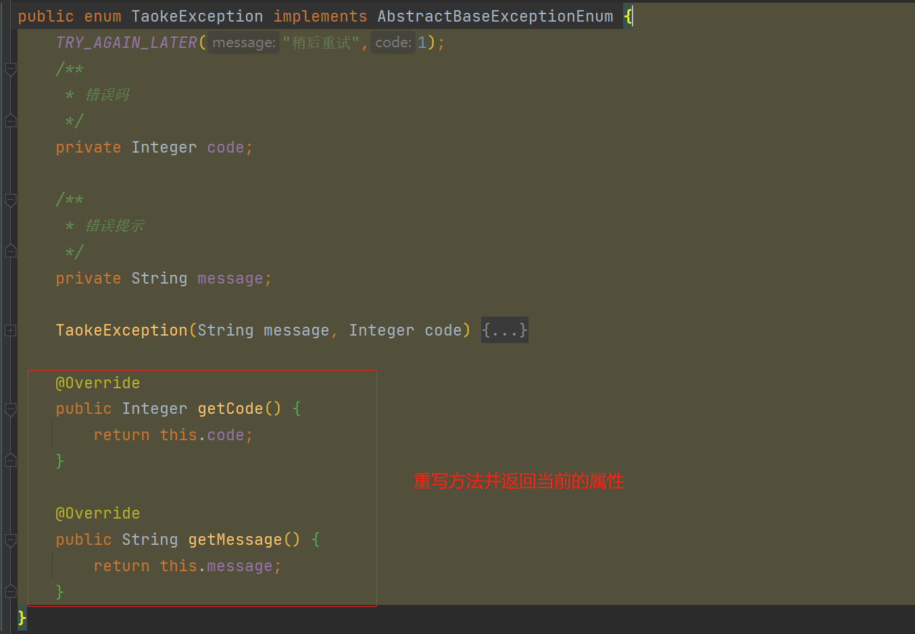Viewport: 915px width, 634px height.
Task: Click fold end marker of 错误码 comment
Action: [x=10, y=121]
